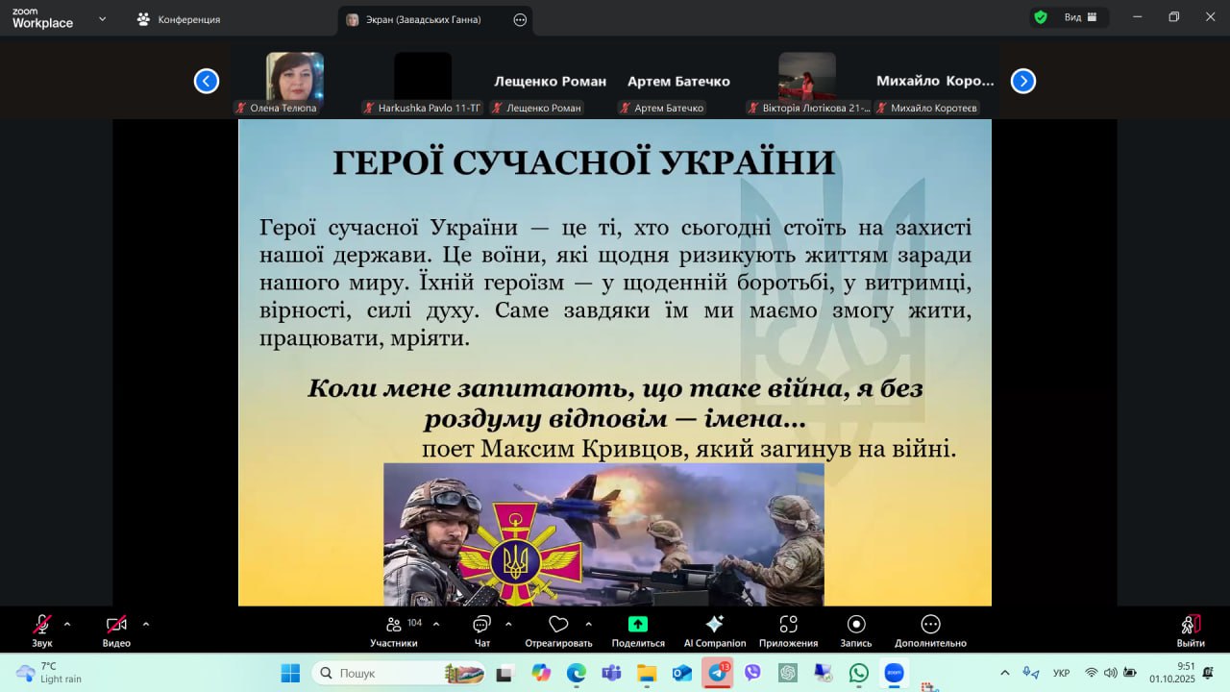The width and height of the screenshot is (1230, 692).
Task: Click the green Поделиться share screen icon
Action: (638, 624)
